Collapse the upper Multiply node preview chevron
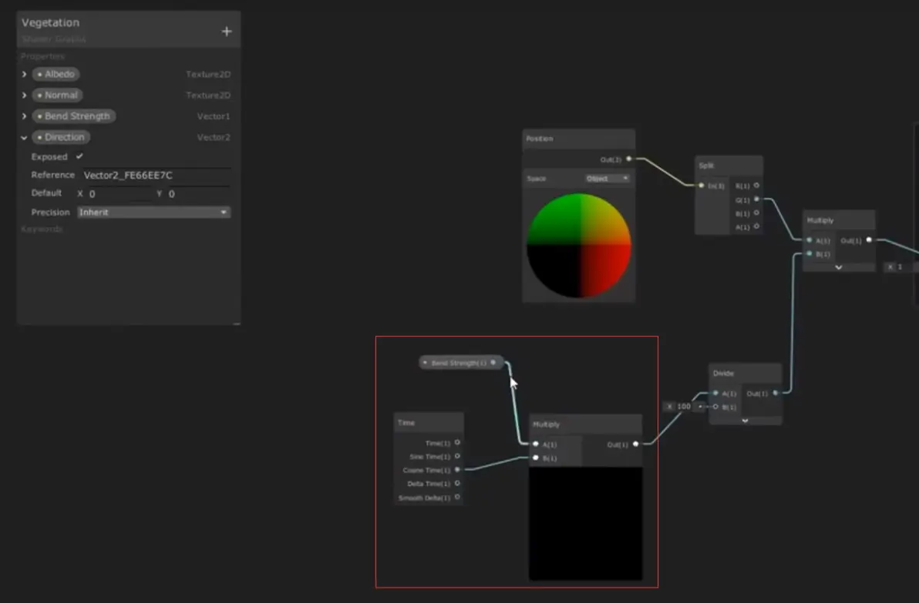Image resolution: width=919 pixels, height=603 pixels. [x=839, y=267]
